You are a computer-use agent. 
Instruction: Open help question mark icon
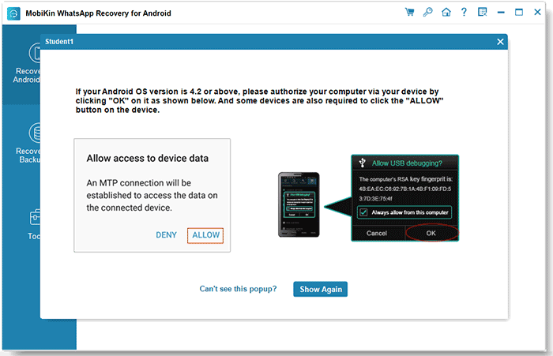[464, 13]
